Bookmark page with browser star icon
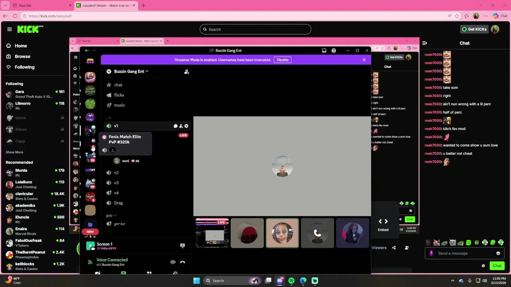 coord(457,16)
